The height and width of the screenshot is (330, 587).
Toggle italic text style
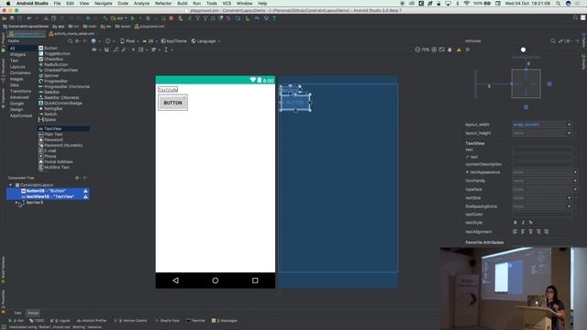[x=523, y=223]
